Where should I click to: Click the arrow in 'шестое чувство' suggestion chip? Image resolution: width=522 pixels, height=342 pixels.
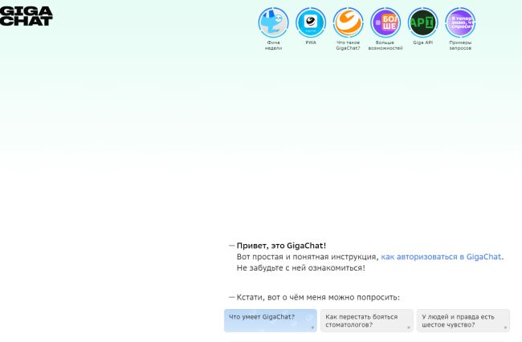tap(505, 328)
